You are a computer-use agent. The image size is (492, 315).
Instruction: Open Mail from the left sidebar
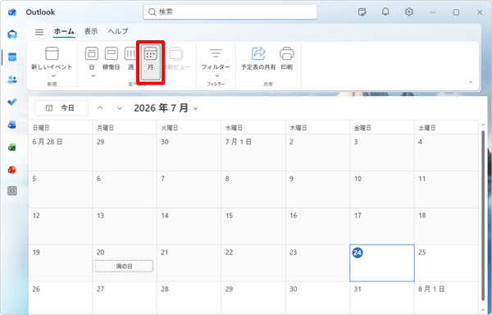(x=12, y=34)
